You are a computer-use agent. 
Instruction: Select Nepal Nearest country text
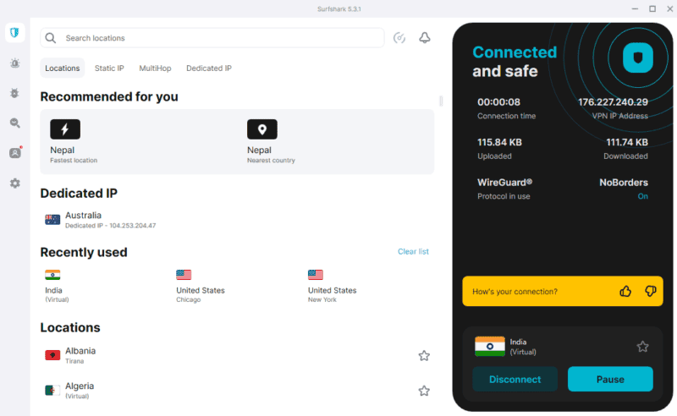pyautogui.click(x=271, y=155)
